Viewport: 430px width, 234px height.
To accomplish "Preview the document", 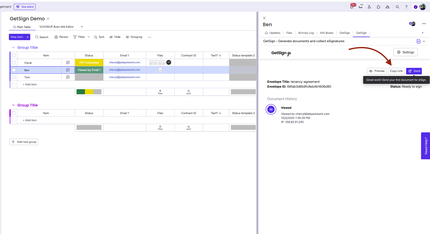I will pos(377,71).
